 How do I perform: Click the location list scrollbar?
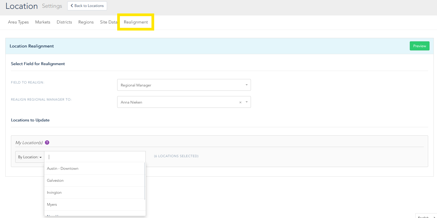pos(145,181)
